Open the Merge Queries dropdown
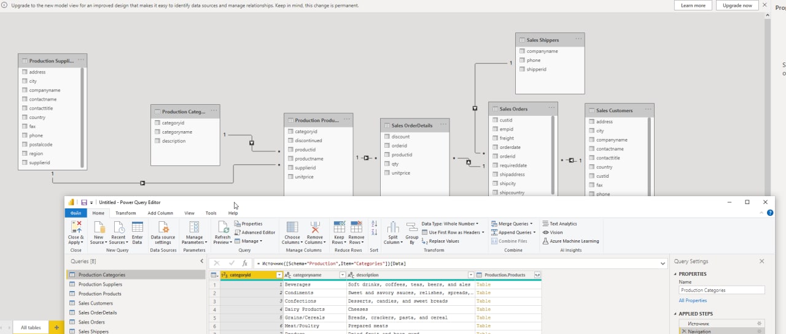The image size is (786, 334). click(x=511, y=224)
